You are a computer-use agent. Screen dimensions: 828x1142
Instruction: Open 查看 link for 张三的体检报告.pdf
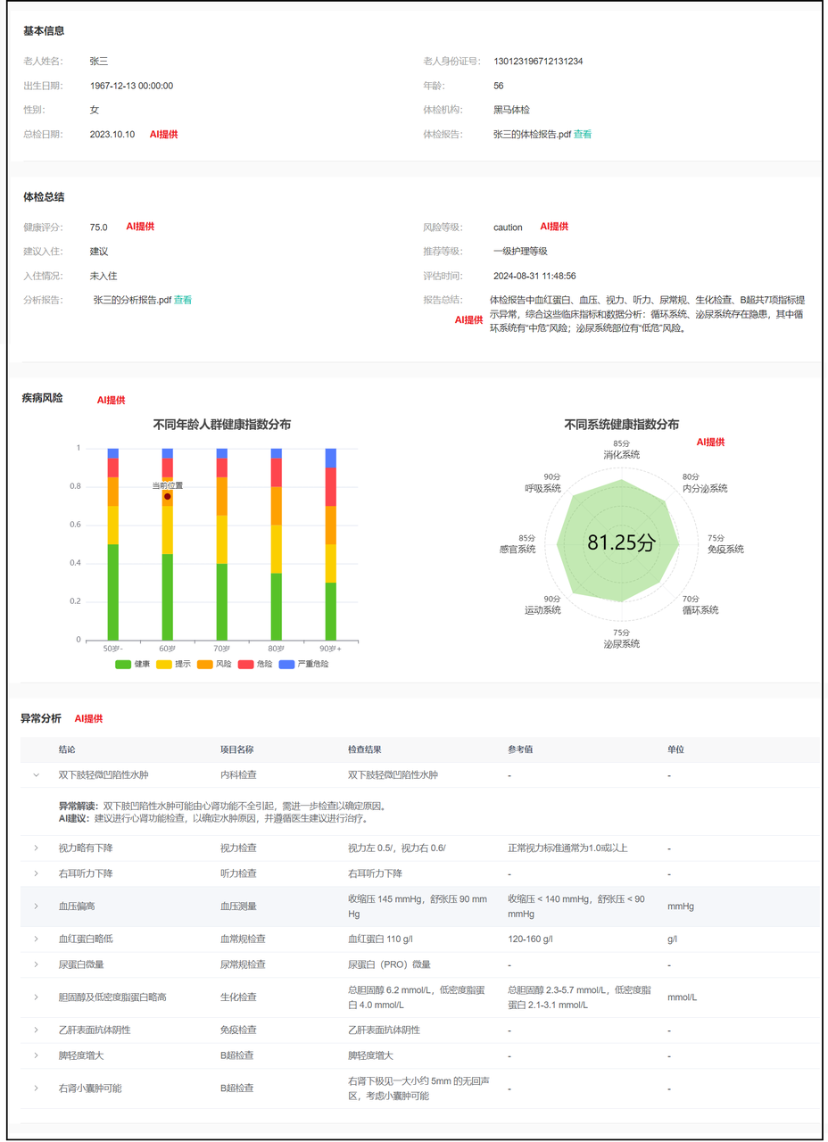point(583,135)
